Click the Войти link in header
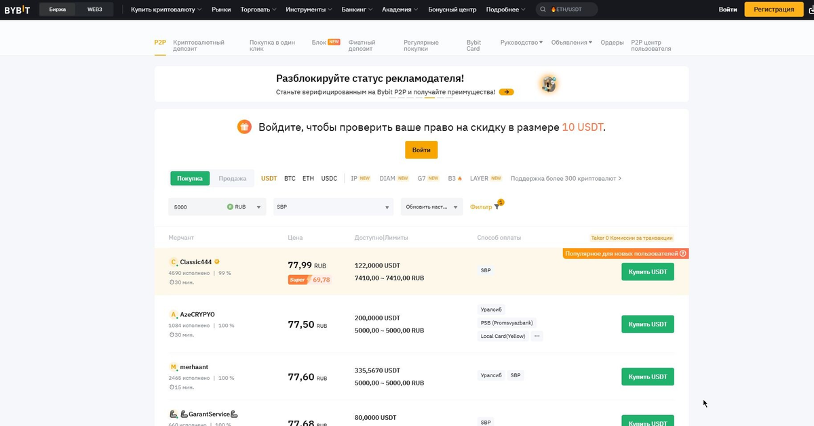The width and height of the screenshot is (814, 426). (x=728, y=9)
